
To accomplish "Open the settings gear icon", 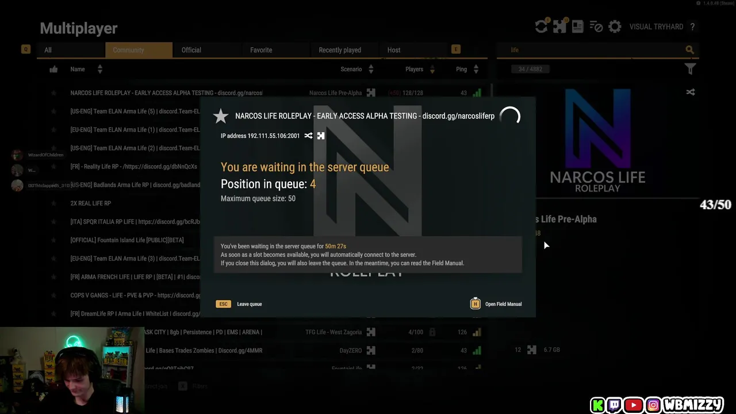I will [x=615, y=26].
